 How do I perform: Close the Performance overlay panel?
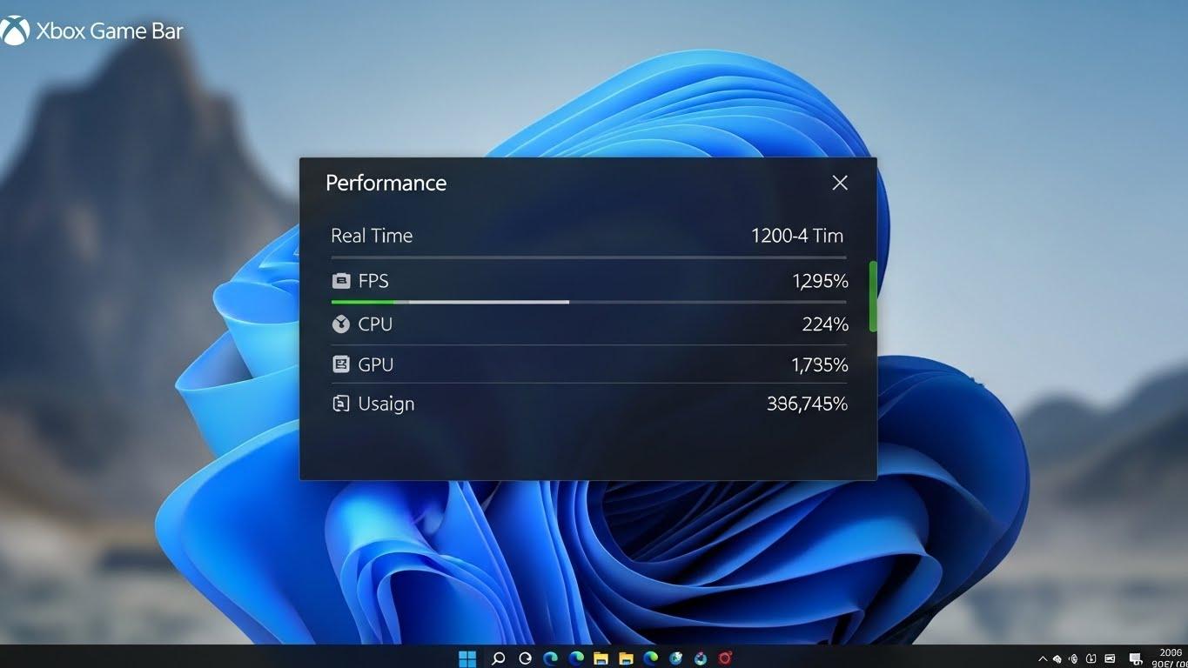coord(839,183)
